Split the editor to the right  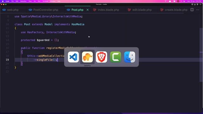(192, 10)
